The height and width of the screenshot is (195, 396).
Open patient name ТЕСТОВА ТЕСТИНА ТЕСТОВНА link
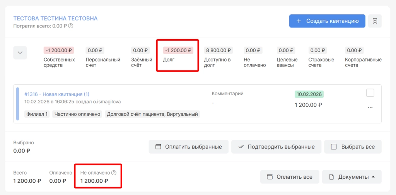(x=55, y=18)
